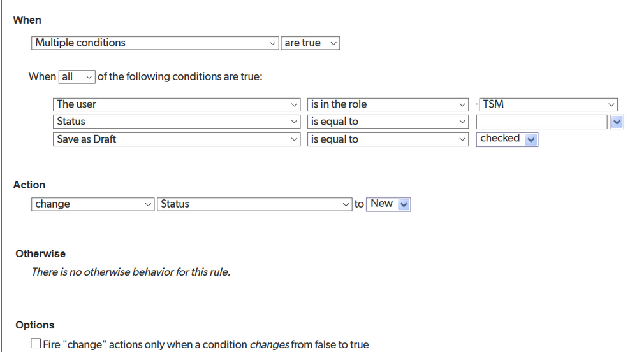This screenshot has width=637, height=352.
Task: Click the 'There is no otherwise behavior' text
Action: point(131,272)
